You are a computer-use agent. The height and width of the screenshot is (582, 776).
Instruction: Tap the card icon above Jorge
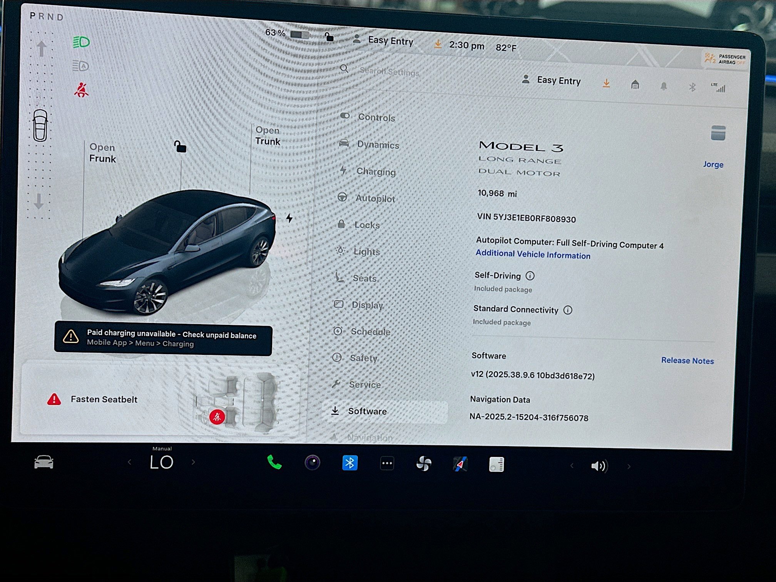pyautogui.click(x=718, y=133)
